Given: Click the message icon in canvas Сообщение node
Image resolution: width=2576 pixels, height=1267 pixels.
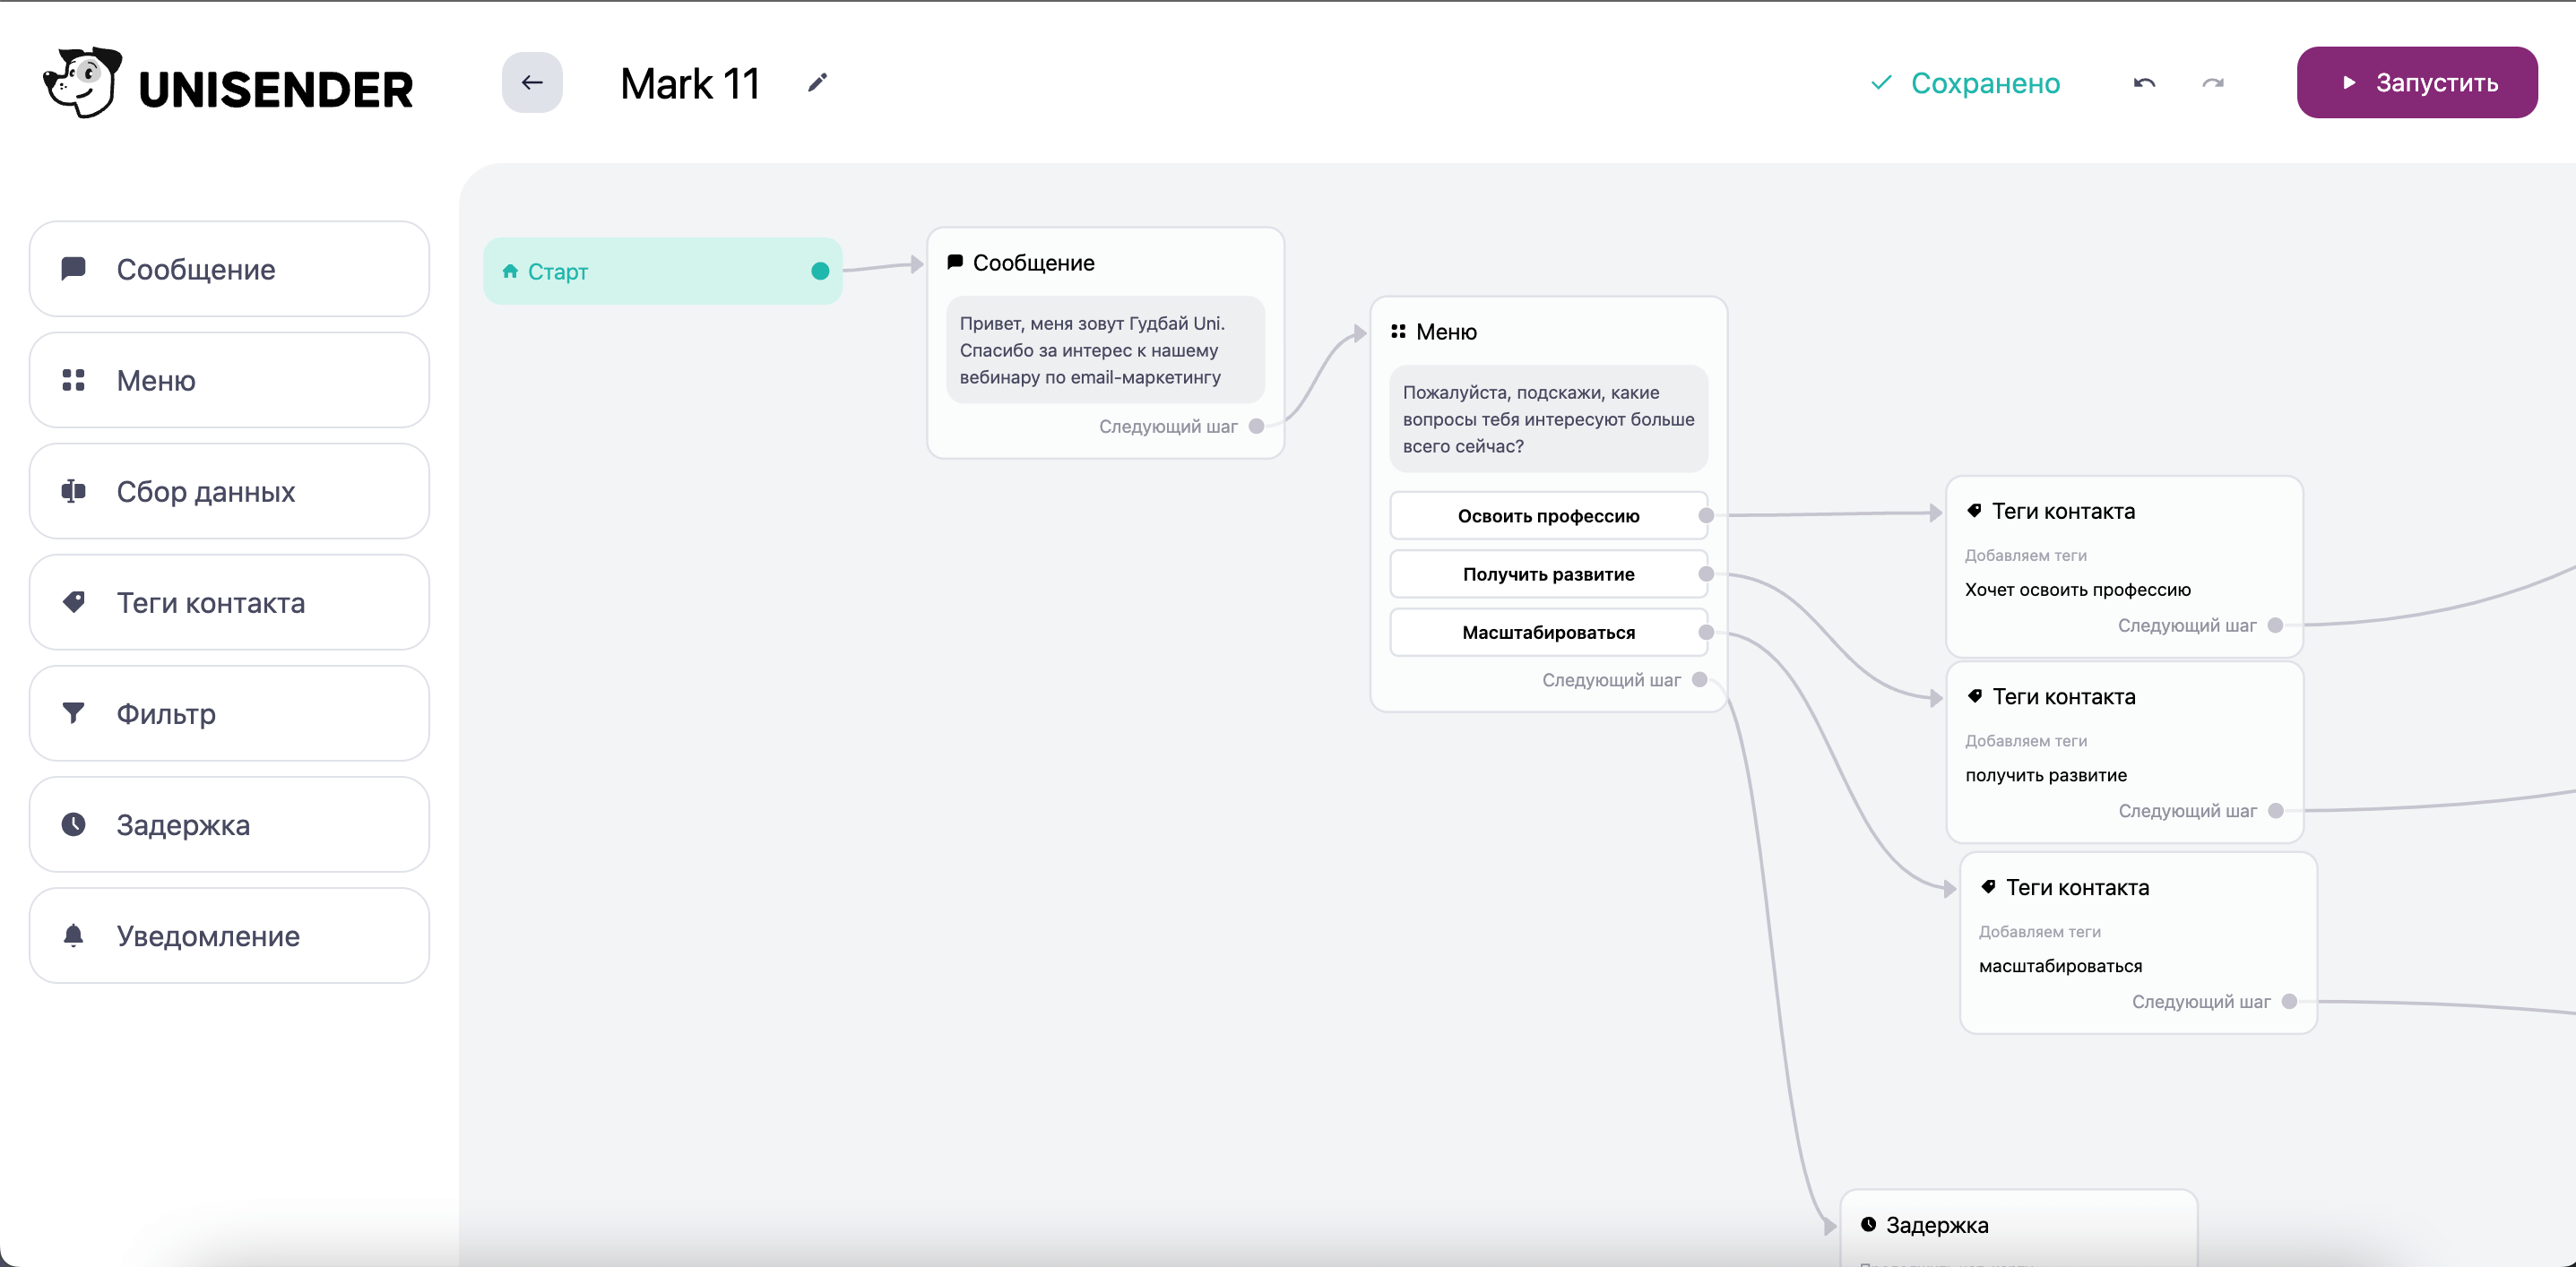Looking at the screenshot, I should (x=955, y=262).
